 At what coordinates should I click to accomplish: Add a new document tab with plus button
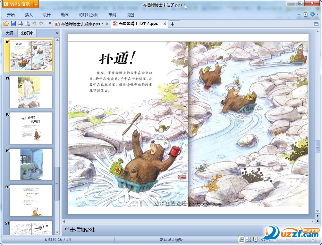pyautogui.click(x=172, y=24)
